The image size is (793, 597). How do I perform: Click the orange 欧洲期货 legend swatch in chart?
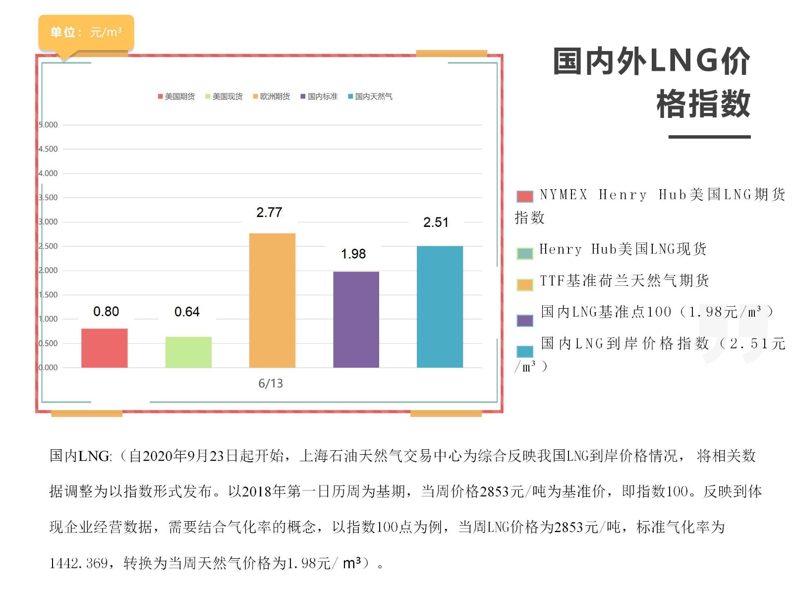pyautogui.click(x=256, y=97)
